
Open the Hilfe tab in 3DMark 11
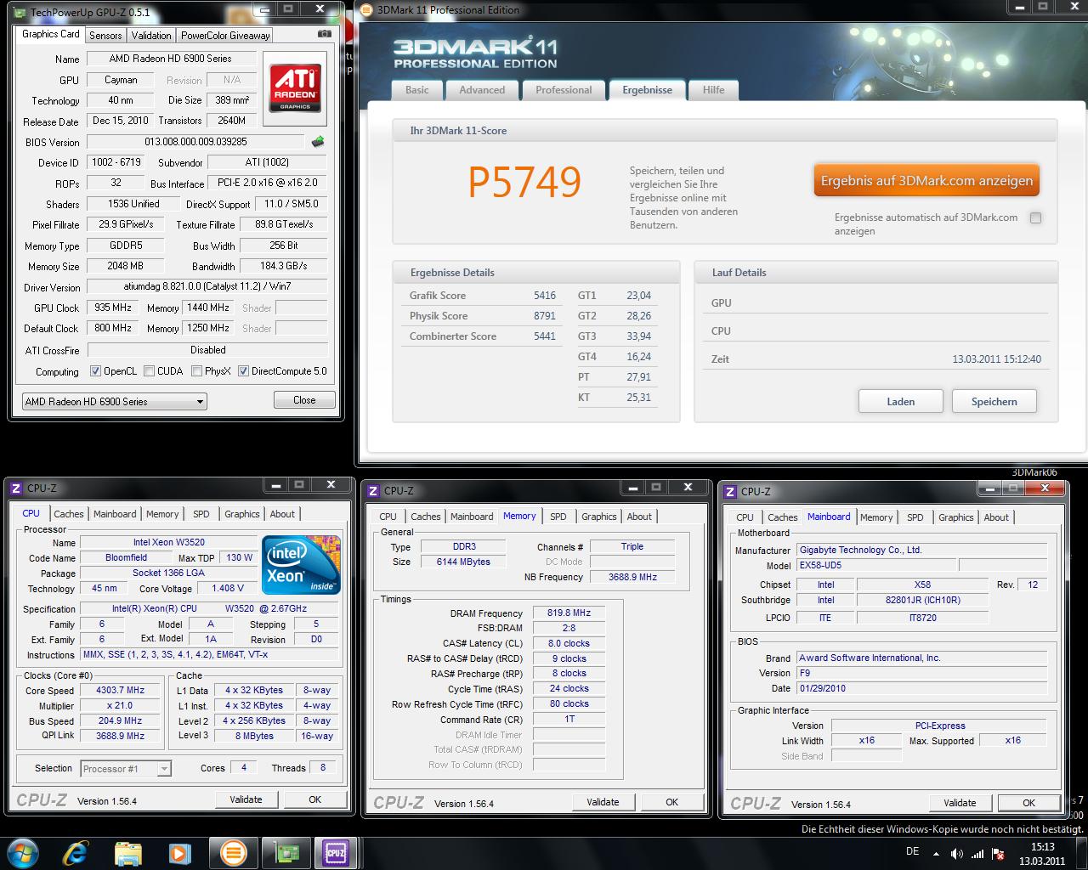[x=714, y=90]
